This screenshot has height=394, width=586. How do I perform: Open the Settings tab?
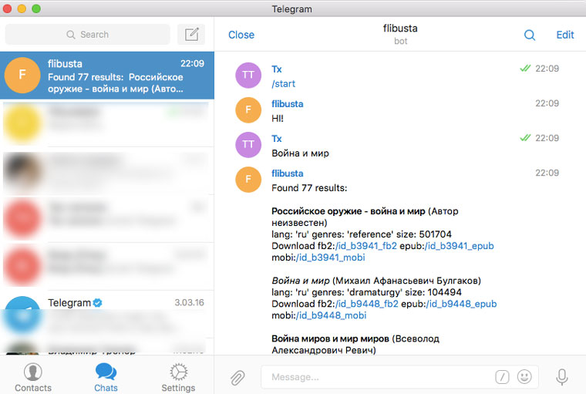coord(178,377)
